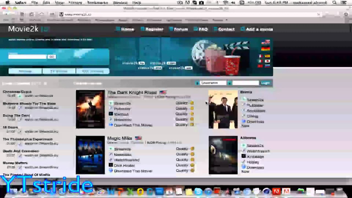Open the Airborne title link
This screenshot has height=198, width=352.
pos(248,138)
